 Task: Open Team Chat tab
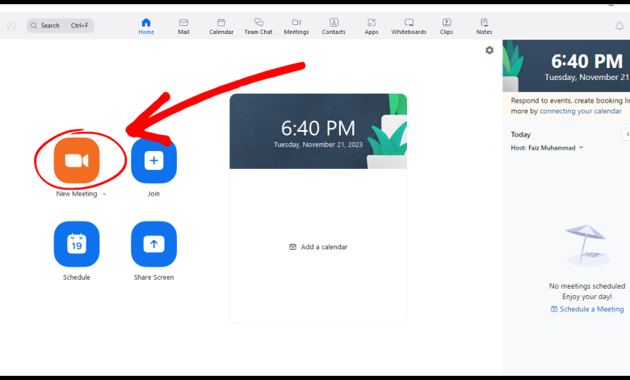(258, 26)
